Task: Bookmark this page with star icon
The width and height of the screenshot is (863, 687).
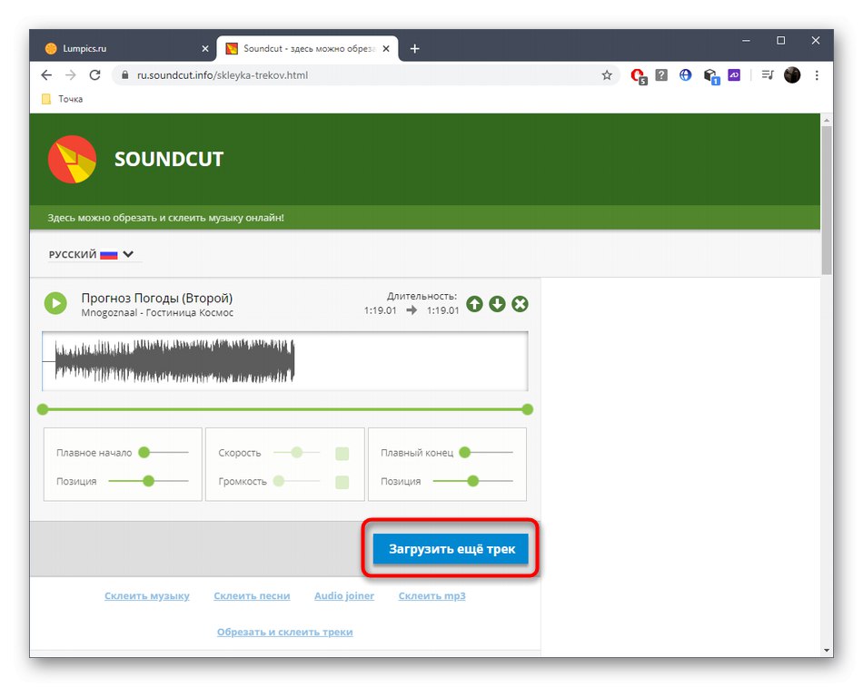Action: pyautogui.click(x=607, y=75)
